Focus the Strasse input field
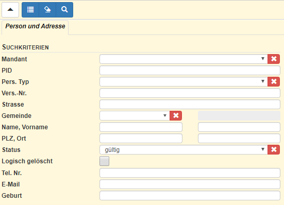Image resolution: width=284 pixels, height=205 pixels. 190,105
